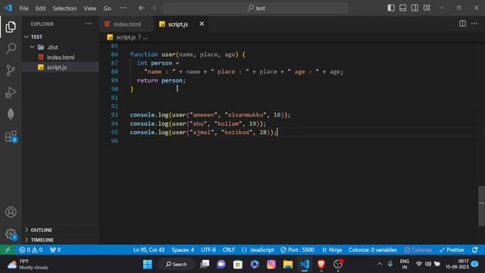Show errors and warnings in status bar
Image resolution: width=485 pixels, height=273 pixels.
(x=30, y=249)
